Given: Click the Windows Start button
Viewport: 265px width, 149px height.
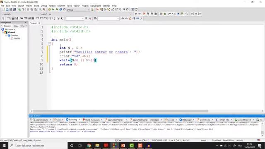Looking at the screenshot, I should coord(4,145).
